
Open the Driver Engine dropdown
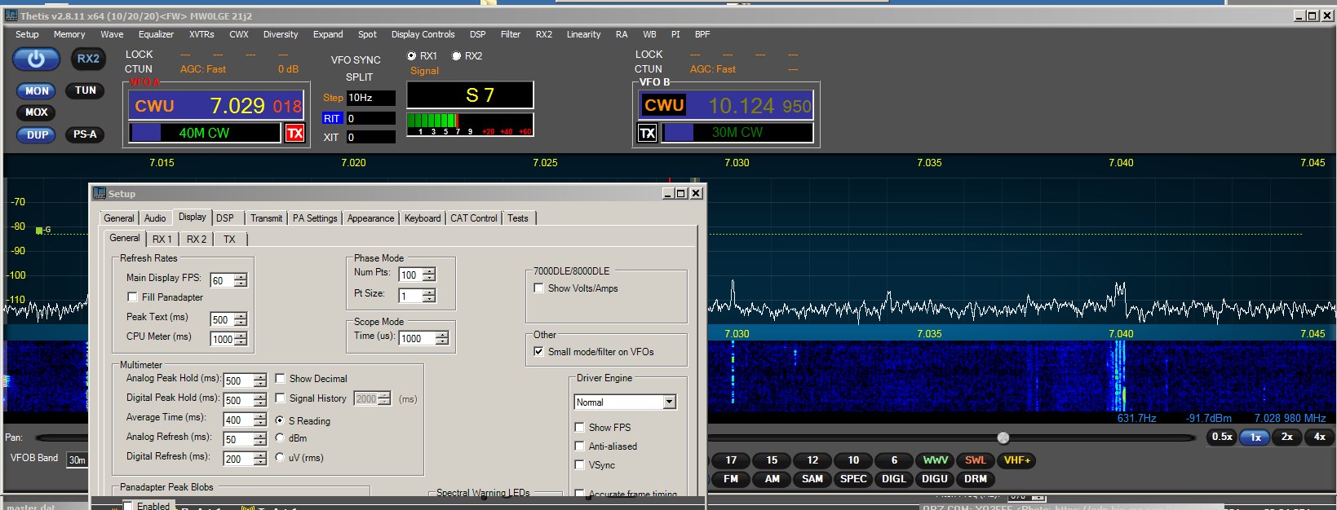pyautogui.click(x=669, y=402)
